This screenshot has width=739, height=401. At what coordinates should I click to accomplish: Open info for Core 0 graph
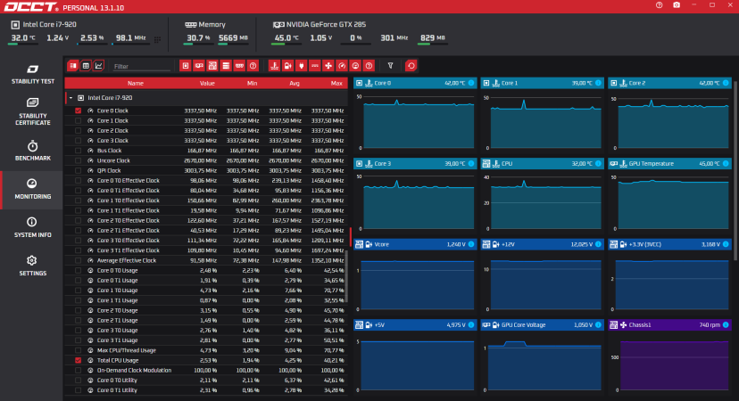point(471,83)
